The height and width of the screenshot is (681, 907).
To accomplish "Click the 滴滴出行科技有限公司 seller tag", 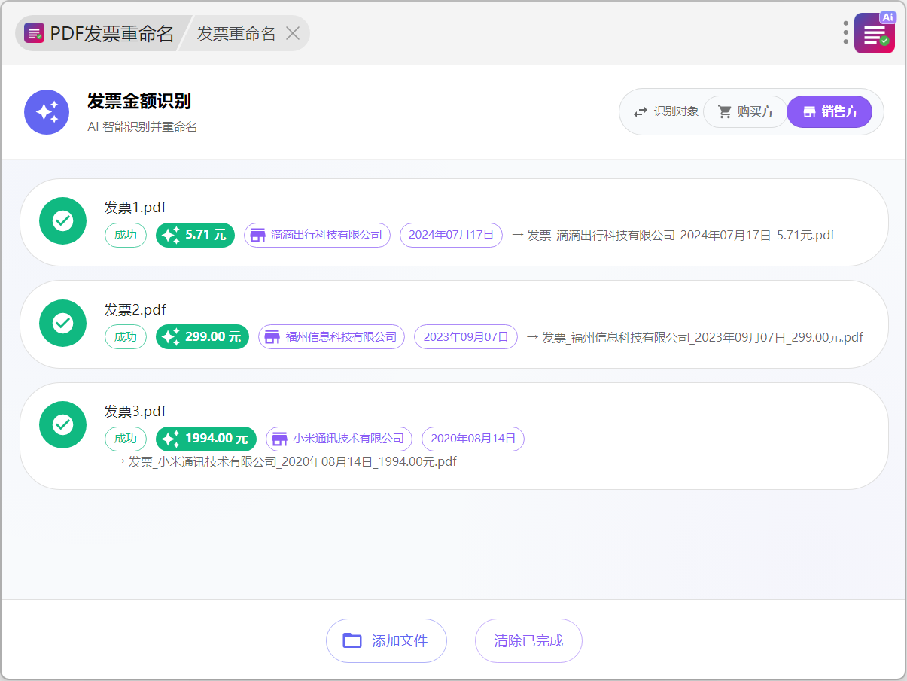I will [317, 235].
